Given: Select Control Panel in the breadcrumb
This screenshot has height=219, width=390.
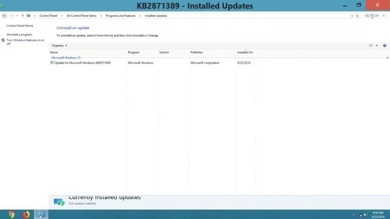Looking at the screenshot, I should [x=48, y=16].
